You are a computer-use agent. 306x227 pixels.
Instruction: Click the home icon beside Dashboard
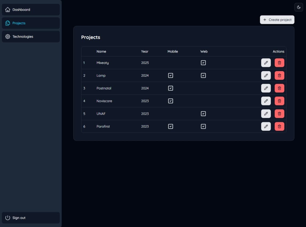pos(8,10)
